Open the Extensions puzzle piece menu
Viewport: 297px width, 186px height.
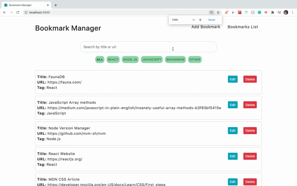tap(272, 12)
